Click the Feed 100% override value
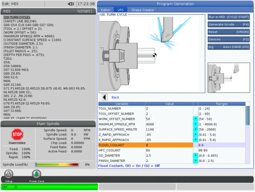 click(x=25, y=149)
